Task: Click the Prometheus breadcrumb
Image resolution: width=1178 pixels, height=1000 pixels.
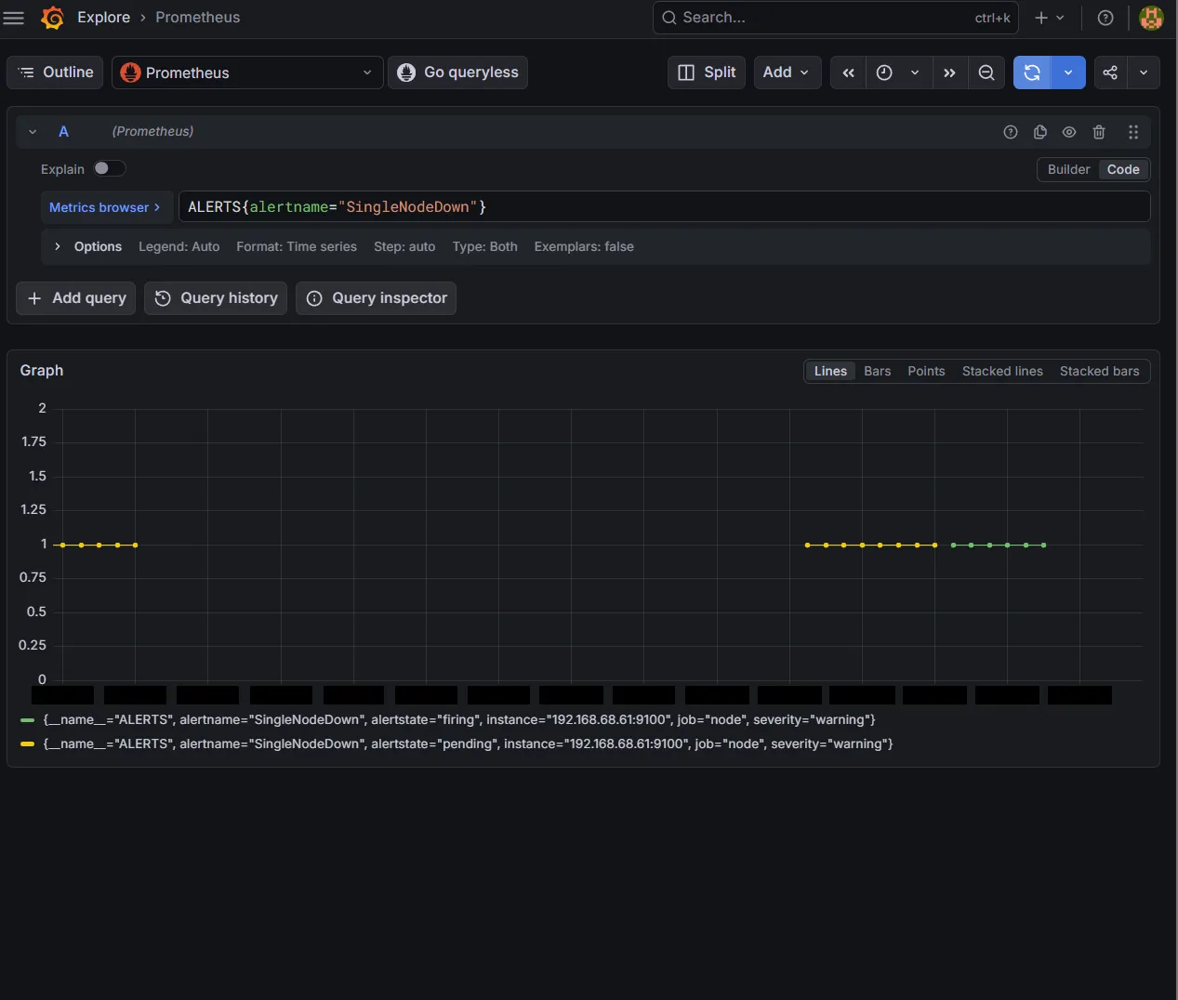Action: [x=197, y=18]
